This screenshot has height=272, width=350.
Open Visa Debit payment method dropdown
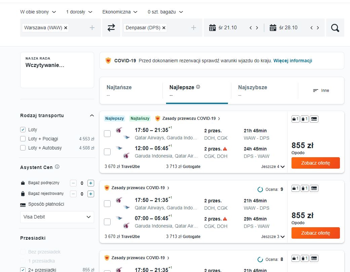(57, 217)
